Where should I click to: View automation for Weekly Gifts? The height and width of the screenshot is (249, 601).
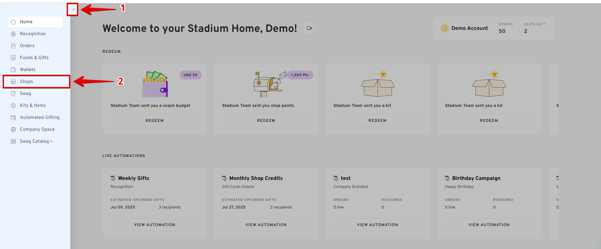(x=155, y=225)
